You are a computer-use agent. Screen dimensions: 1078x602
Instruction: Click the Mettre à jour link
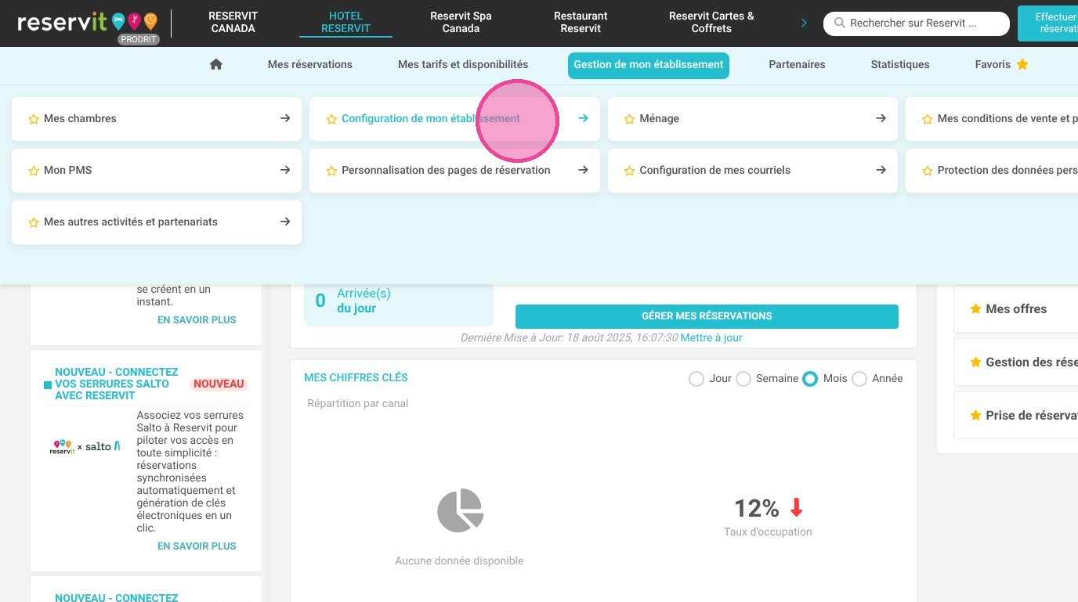point(711,338)
